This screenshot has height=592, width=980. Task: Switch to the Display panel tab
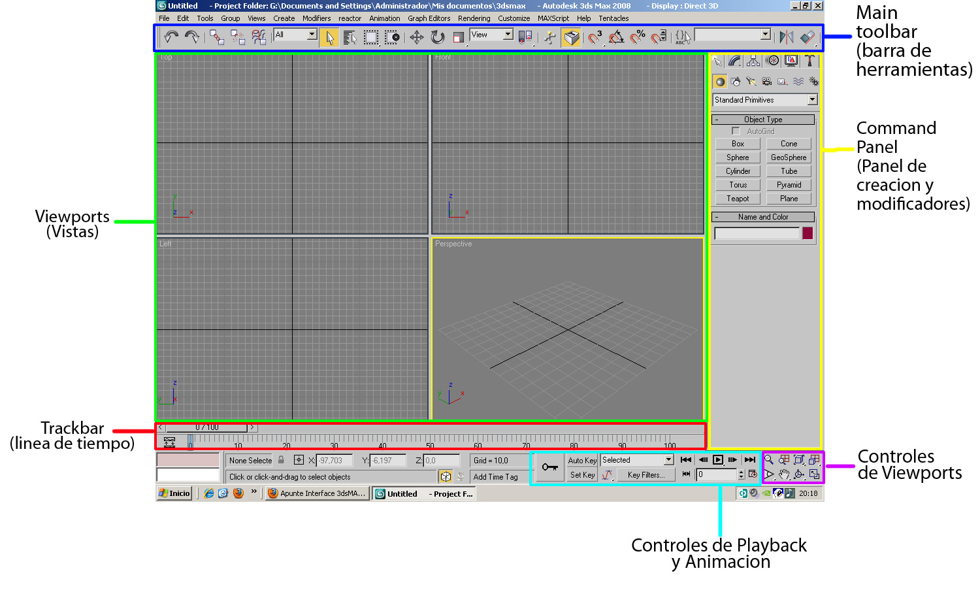point(791,61)
